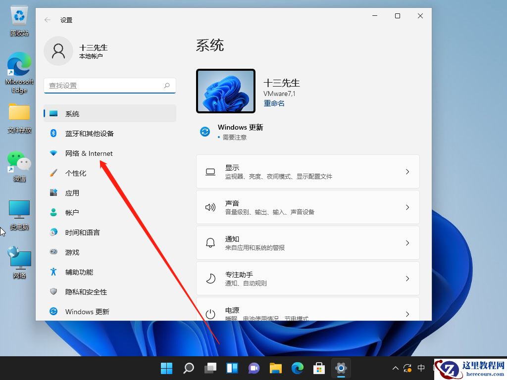Image resolution: width=507 pixels, height=380 pixels.
Task: Select the 专注助手 moon icon
Action: point(210,278)
